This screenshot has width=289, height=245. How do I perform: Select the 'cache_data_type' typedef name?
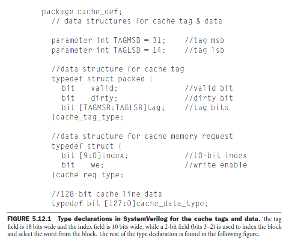[170, 204]
